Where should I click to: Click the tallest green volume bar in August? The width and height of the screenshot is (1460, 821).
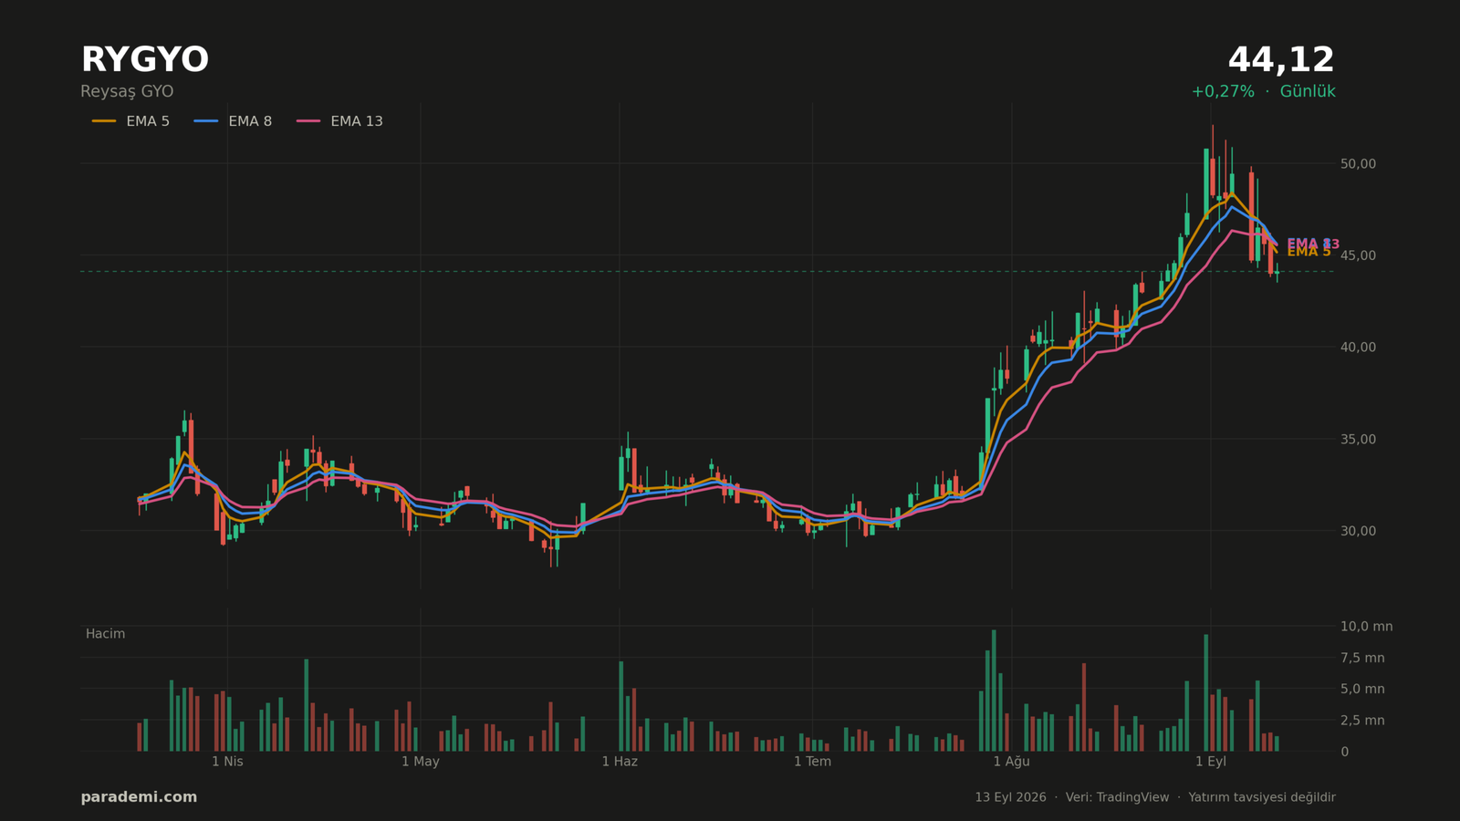[994, 691]
